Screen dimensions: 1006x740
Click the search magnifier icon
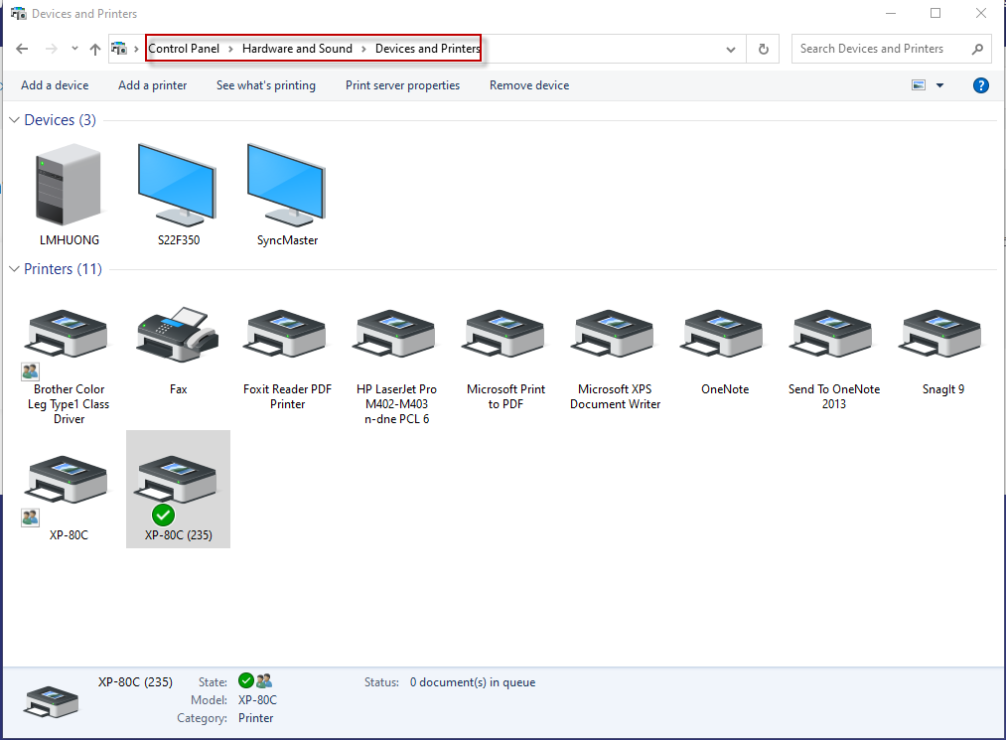(x=977, y=49)
